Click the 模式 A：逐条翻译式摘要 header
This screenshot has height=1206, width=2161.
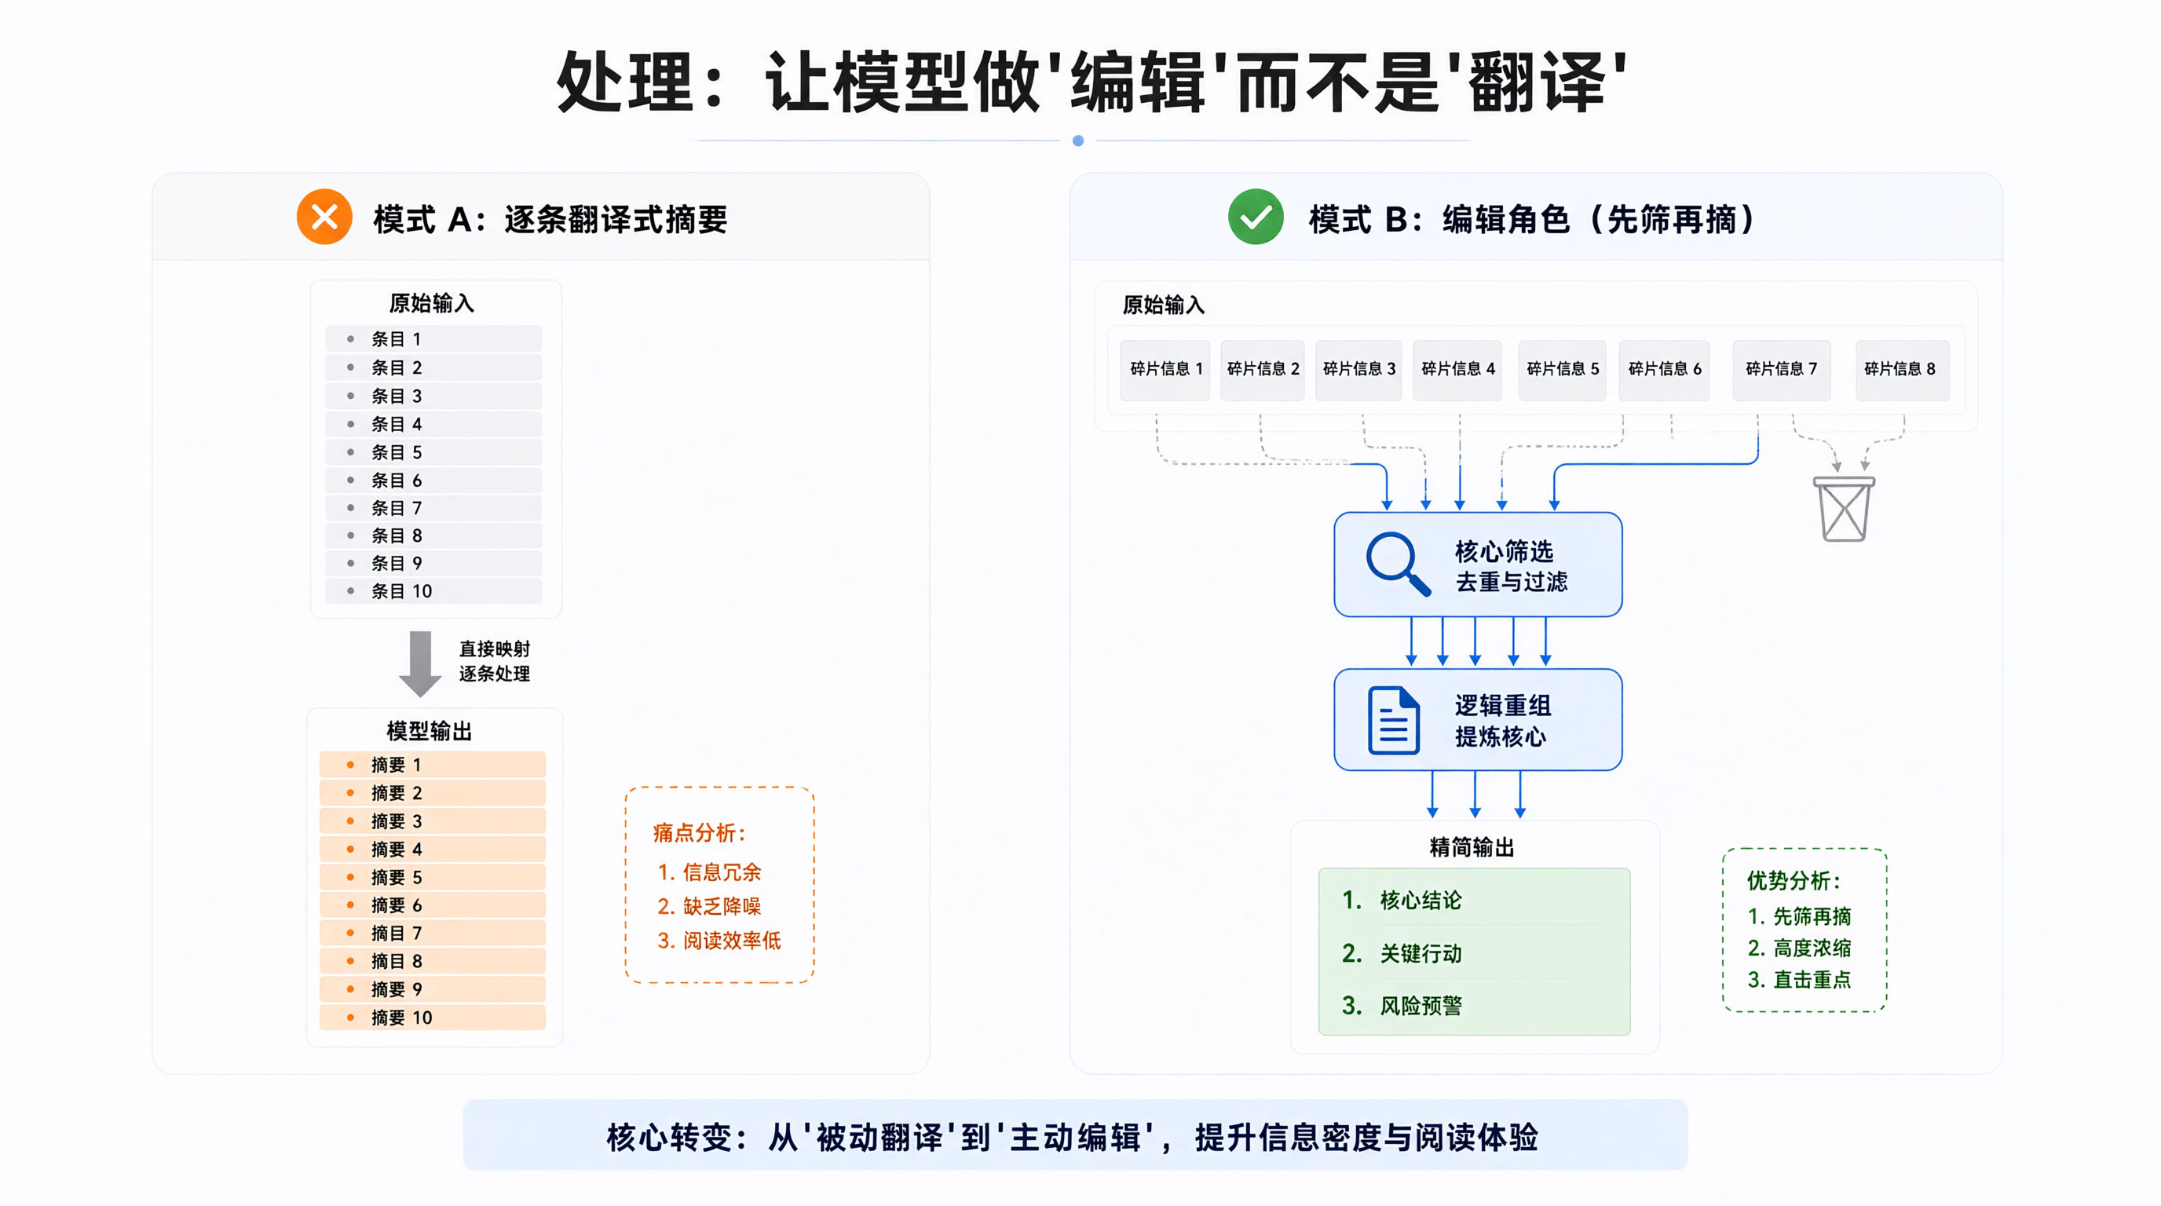click(550, 219)
